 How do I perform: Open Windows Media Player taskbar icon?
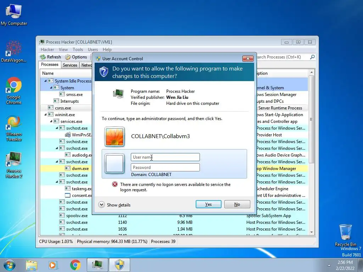pyautogui.click(x=53, y=265)
